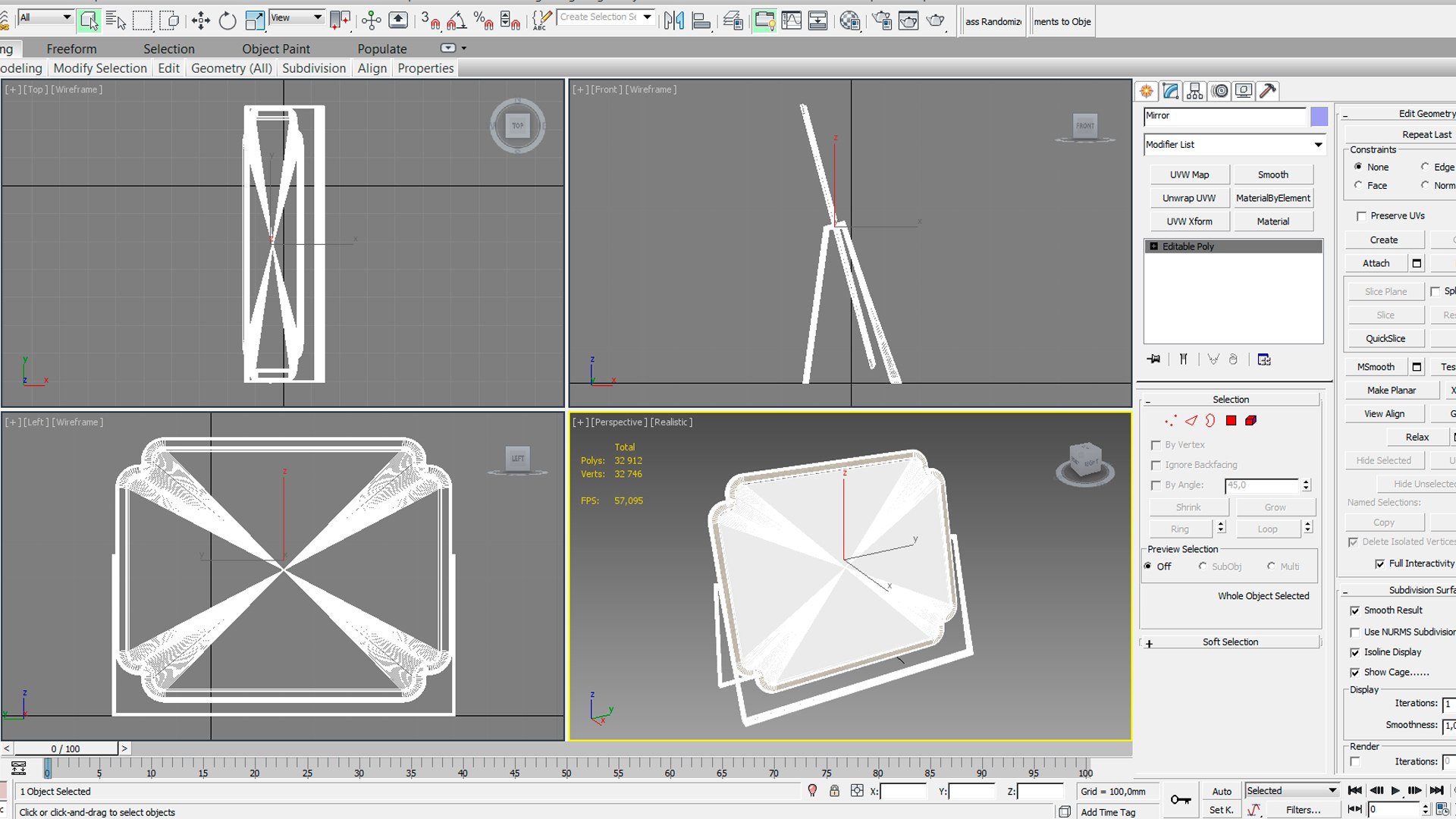Expand the Soft Selection rollout
This screenshot has height=819, width=1456.
click(1230, 642)
